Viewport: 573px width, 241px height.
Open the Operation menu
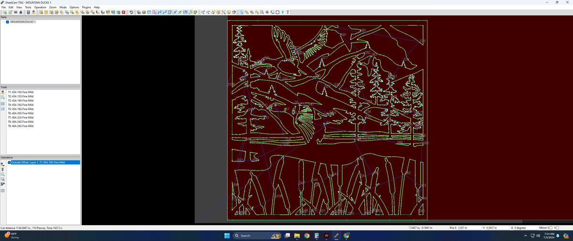click(40, 8)
